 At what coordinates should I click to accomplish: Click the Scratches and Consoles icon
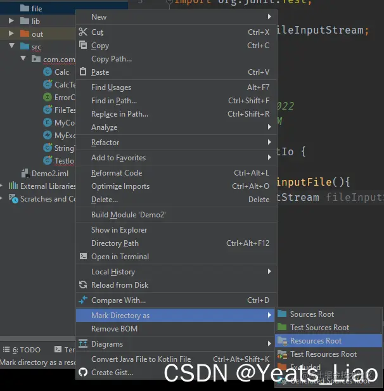(13, 198)
